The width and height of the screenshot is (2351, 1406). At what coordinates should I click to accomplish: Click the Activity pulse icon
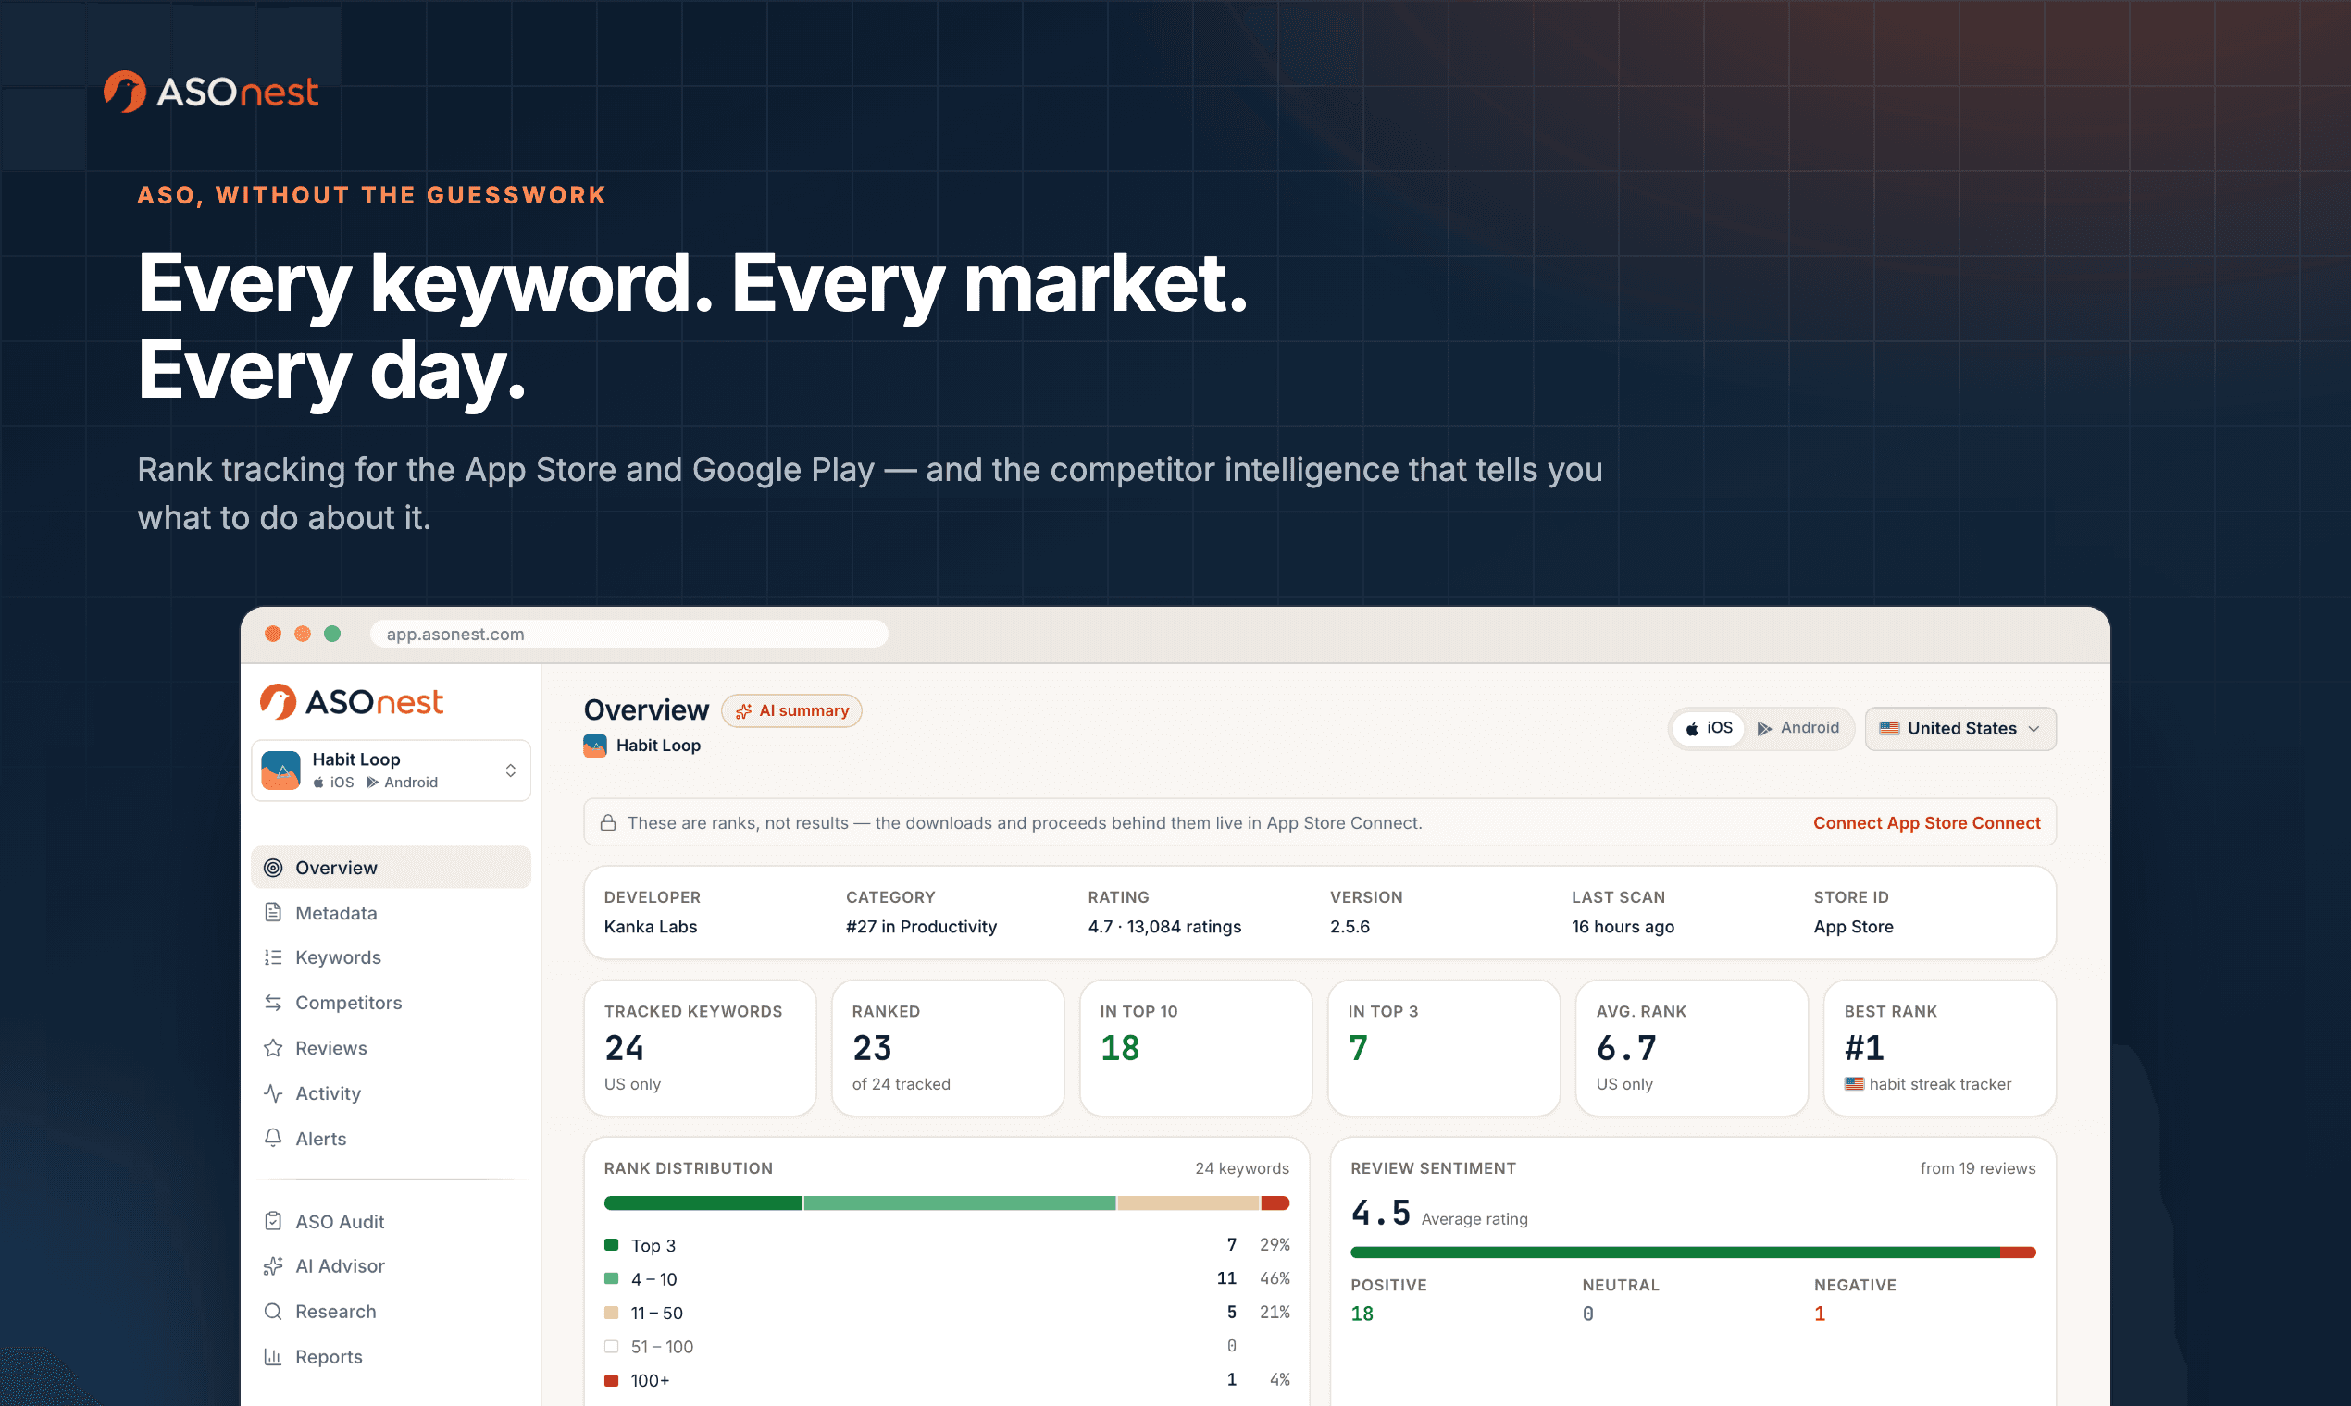coord(273,1093)
